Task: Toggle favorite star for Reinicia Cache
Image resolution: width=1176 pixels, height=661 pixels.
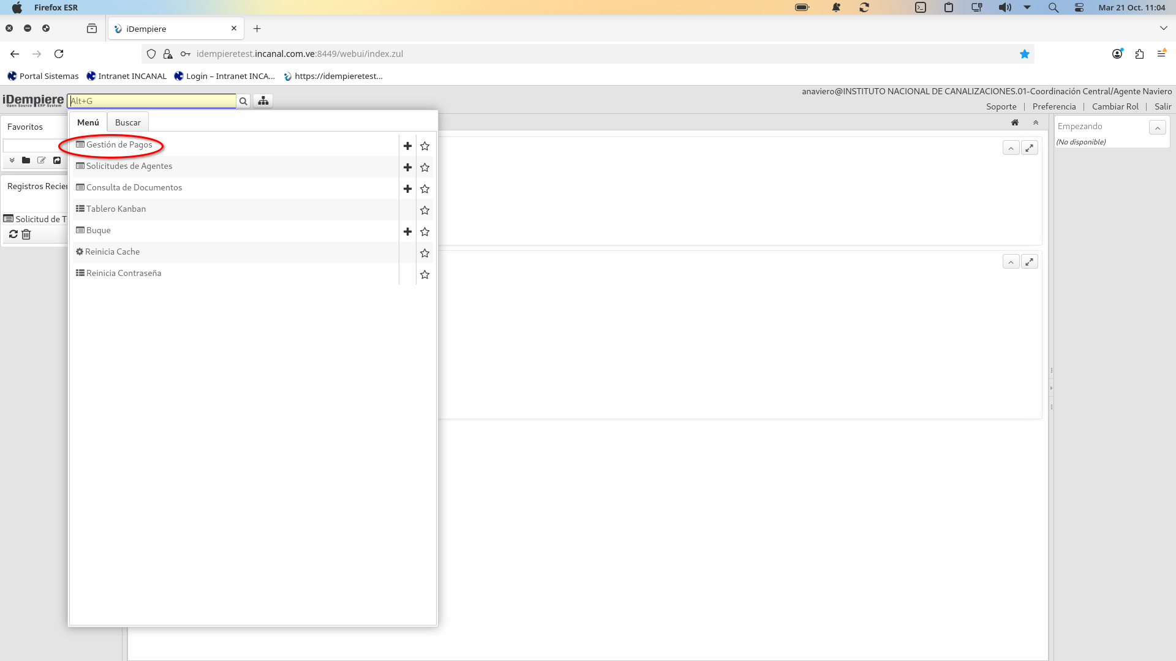Action: click(x=424, y=253)
